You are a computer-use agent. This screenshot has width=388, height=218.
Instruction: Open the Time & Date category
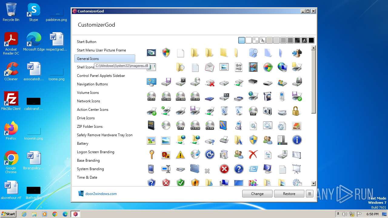pyautogui.click(x=87, y=177)
